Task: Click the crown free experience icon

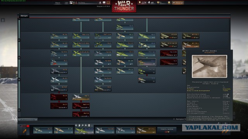Action: (158, 3)
